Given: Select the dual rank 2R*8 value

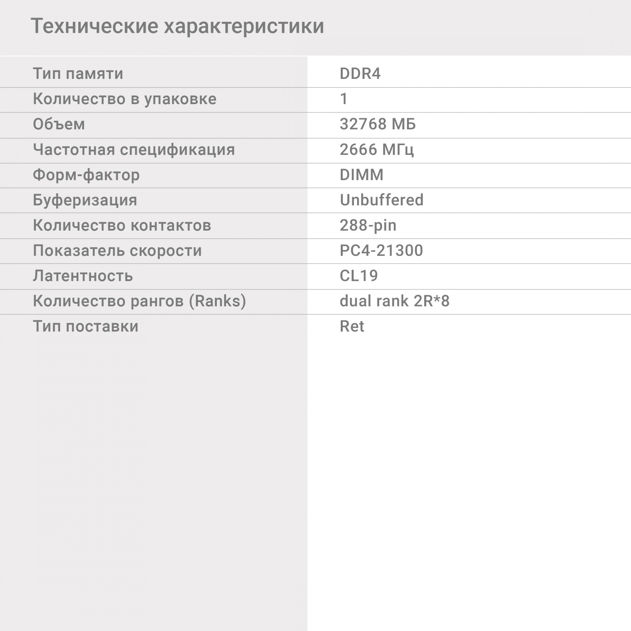Looking at the screenshot, I should point(395,301).
